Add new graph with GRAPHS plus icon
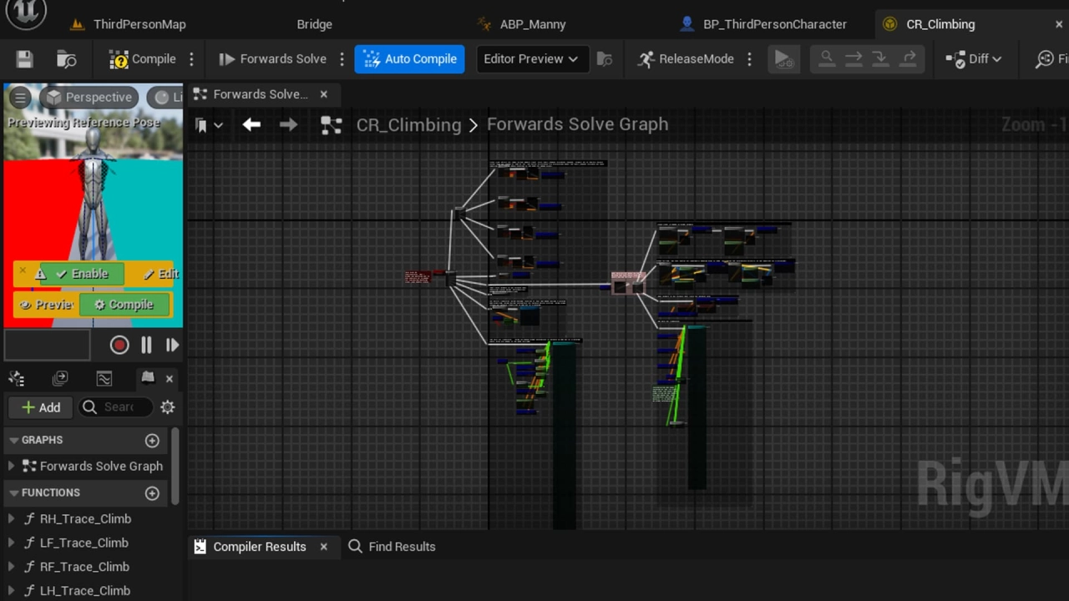 152,440
